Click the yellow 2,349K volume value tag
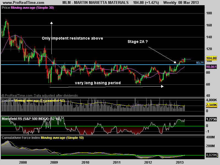220x165 pixels. point(211,105)
